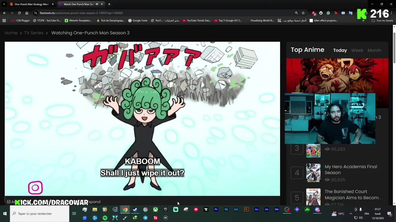The image size is (396, 222).
Task: Click the top anime banner image
Action: pos(337,76)
